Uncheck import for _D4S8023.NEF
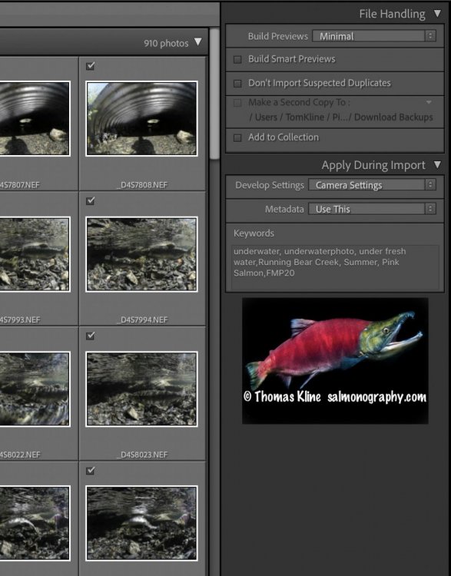This screenshot has height=576, width=451. point(91,336)
